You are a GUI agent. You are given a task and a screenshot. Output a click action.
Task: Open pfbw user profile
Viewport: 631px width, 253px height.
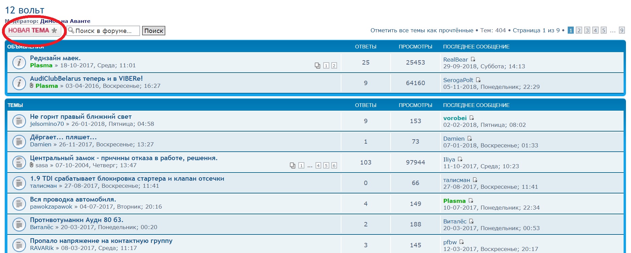[x=450, y=242]
